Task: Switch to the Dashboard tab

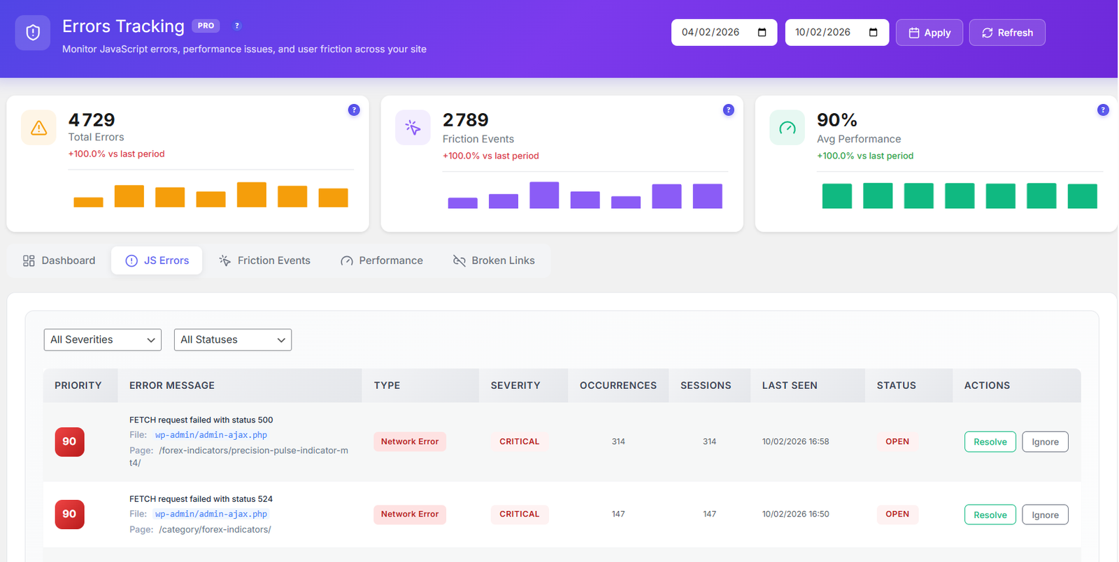Action: click(x=59, y=260)
